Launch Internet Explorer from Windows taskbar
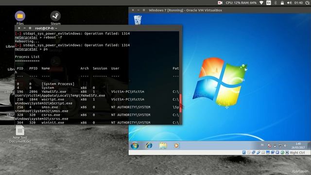Screen dimensions: 311x175 click(149, 145)
